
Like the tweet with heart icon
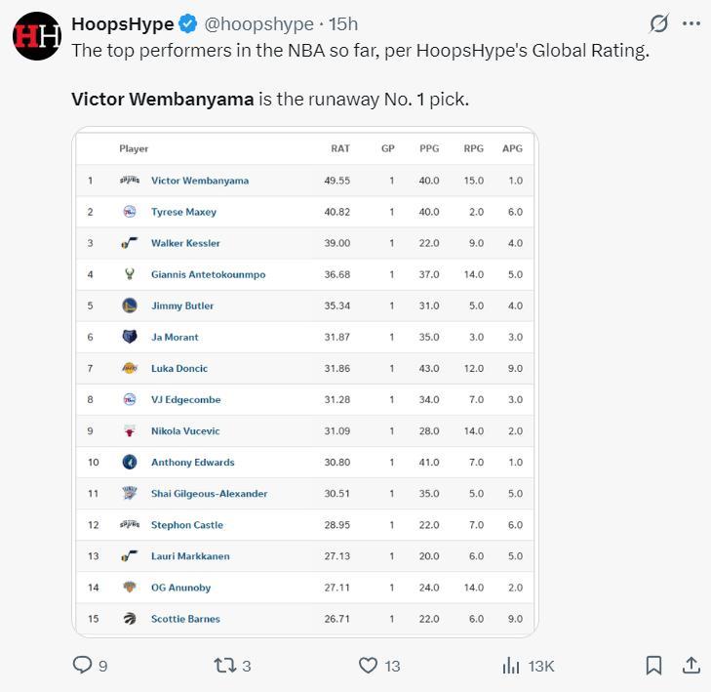(368, 665)
